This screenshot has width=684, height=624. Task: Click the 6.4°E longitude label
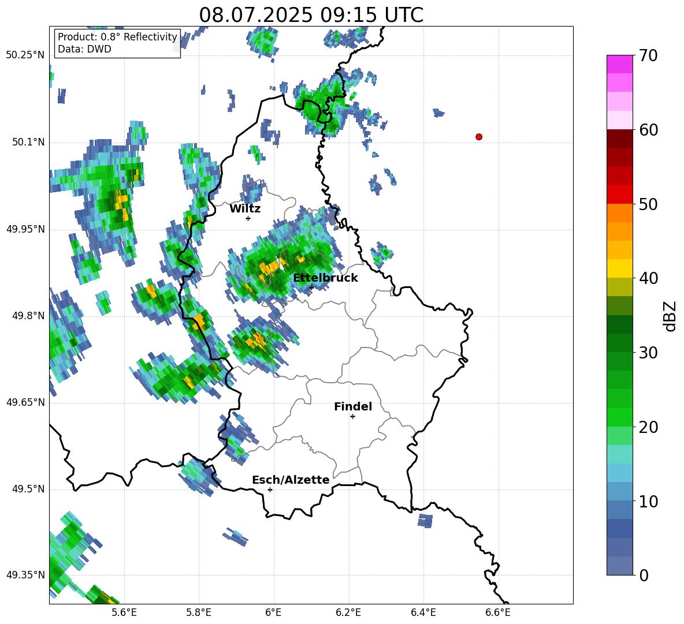click(423, 612)
